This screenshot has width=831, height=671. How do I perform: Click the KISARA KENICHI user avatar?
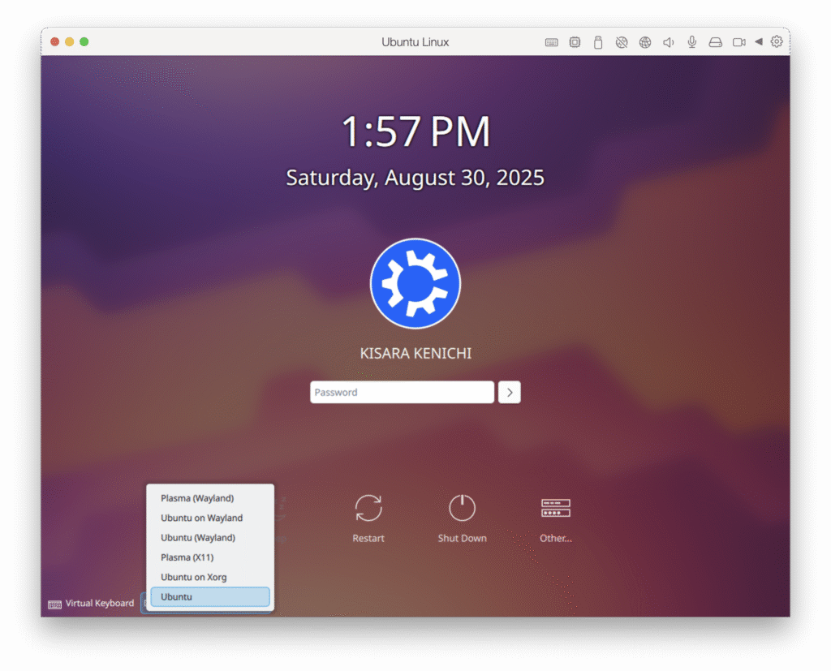(x=415, y=283)
